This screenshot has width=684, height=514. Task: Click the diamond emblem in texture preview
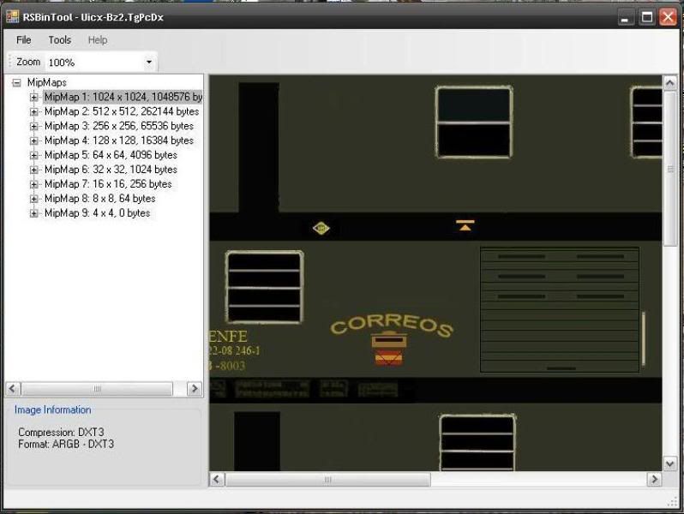click(x=321, y=228)
